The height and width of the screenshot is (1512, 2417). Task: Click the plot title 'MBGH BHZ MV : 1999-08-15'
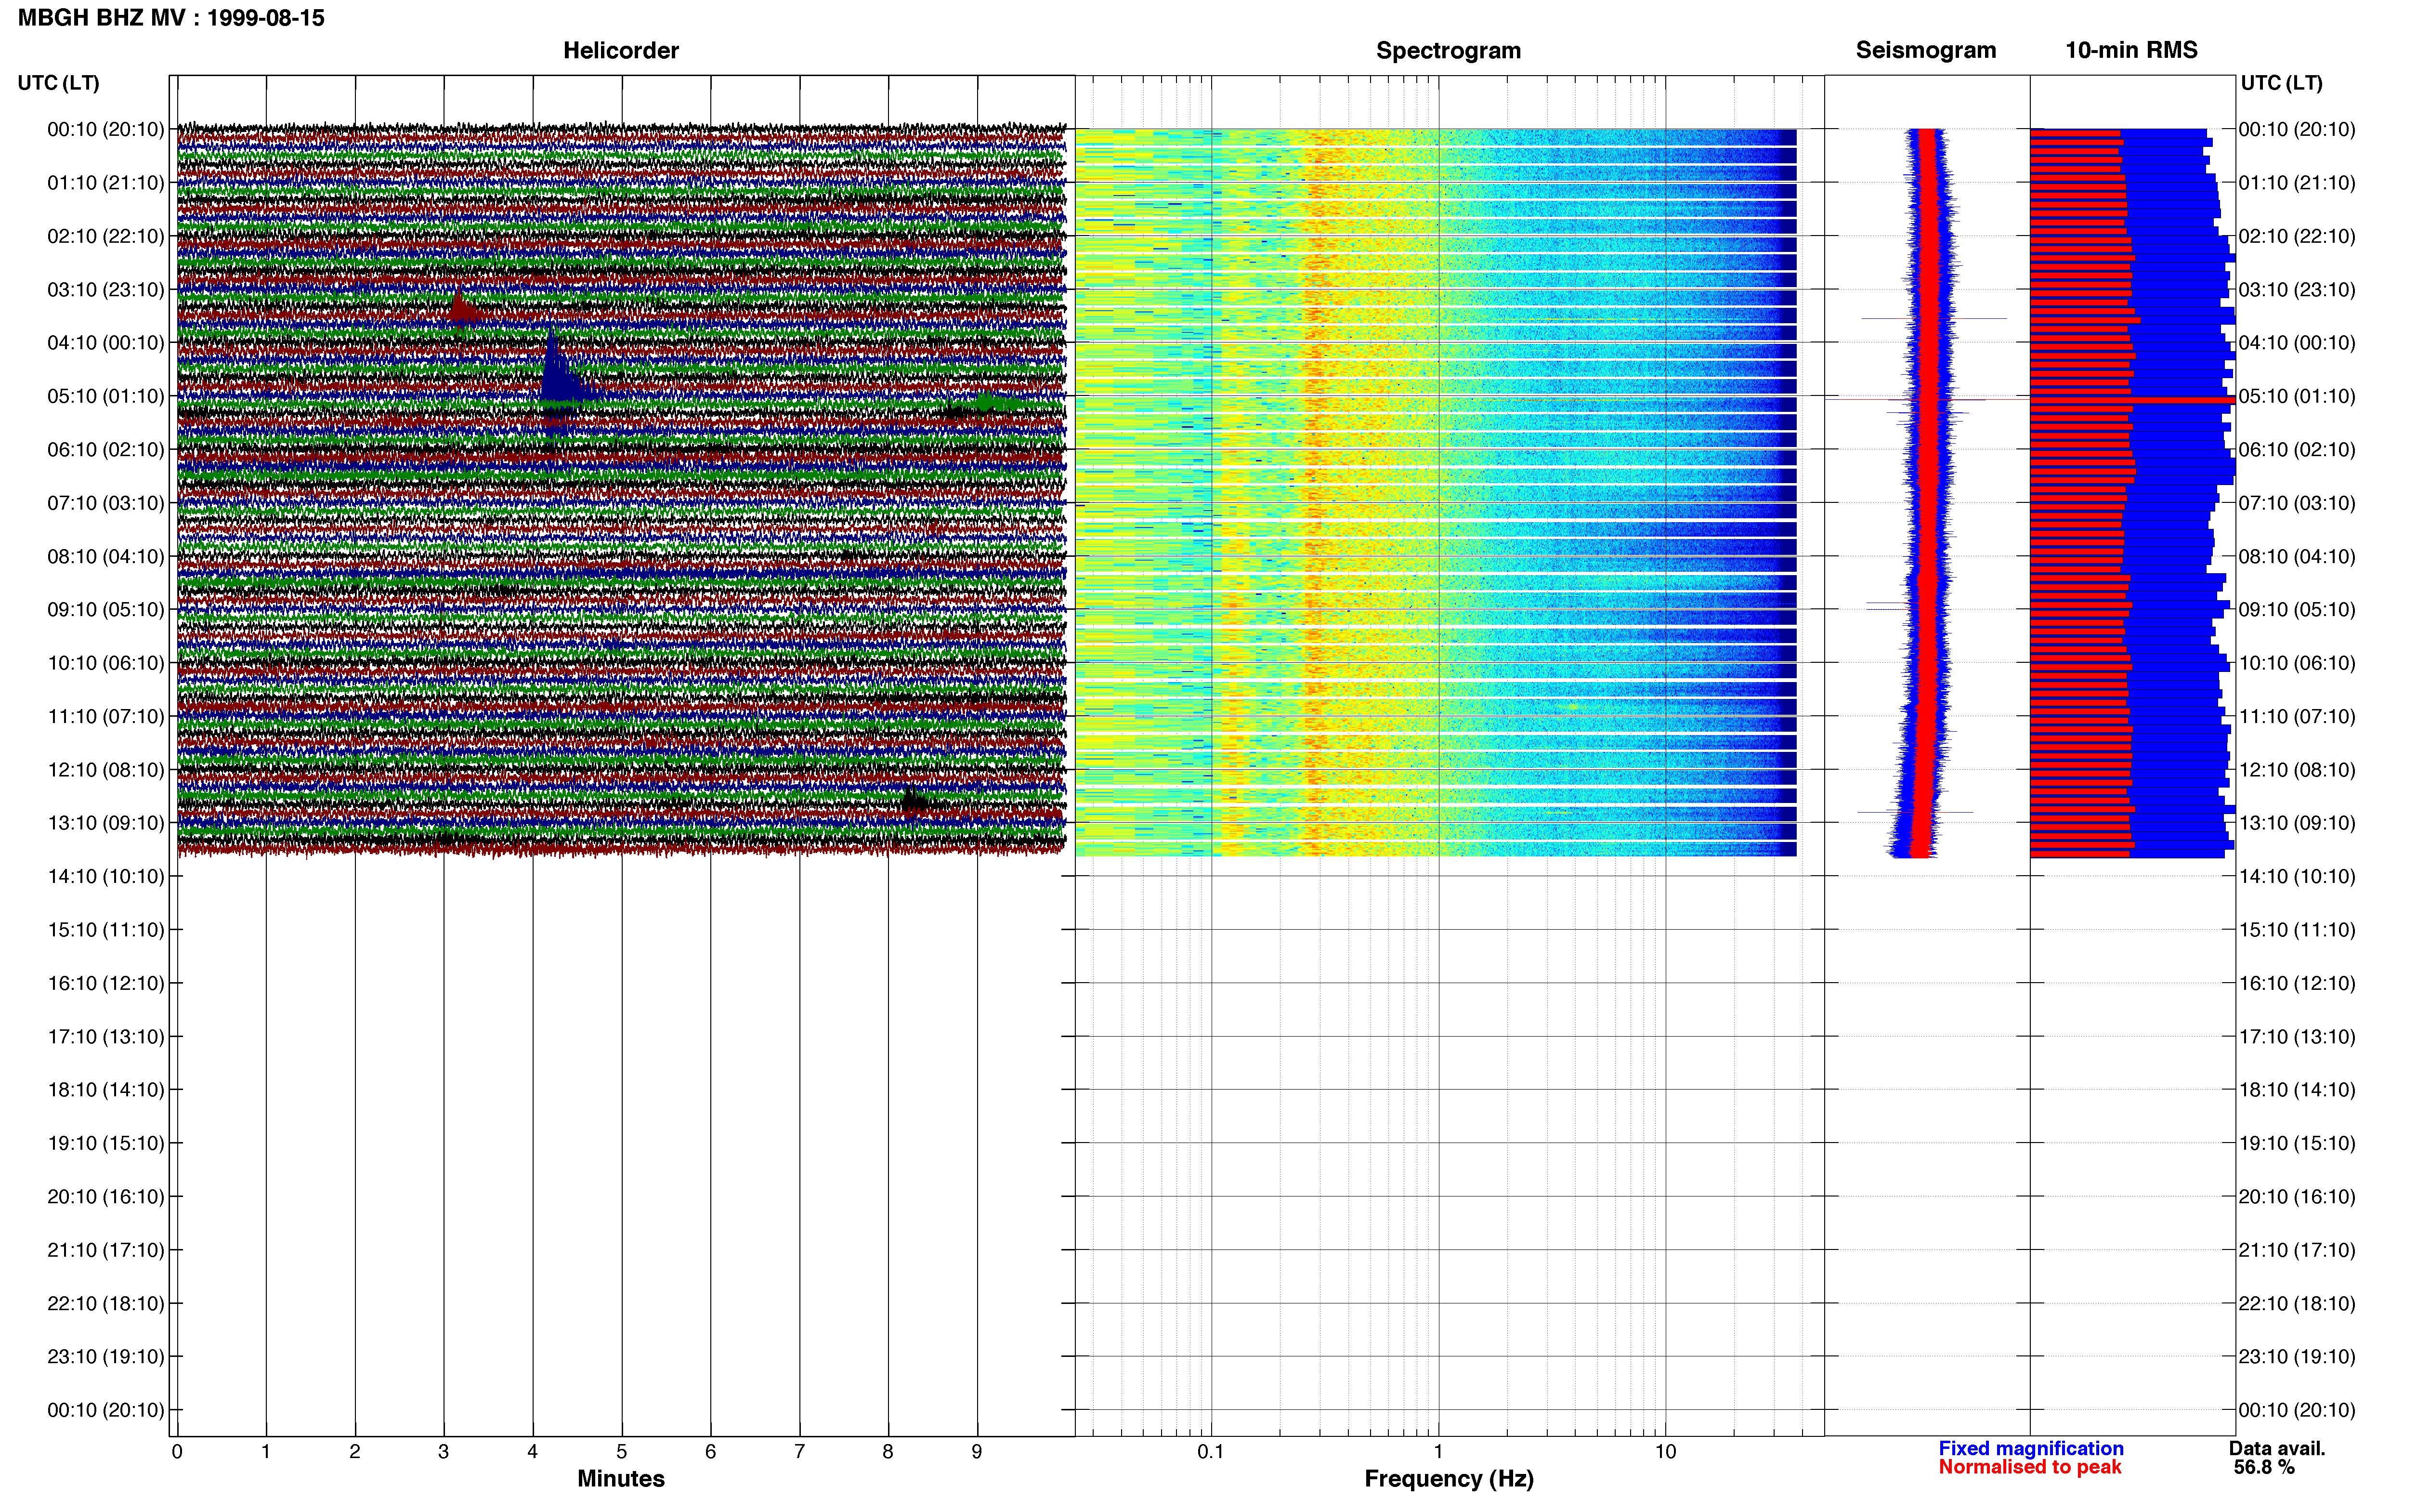171,18
